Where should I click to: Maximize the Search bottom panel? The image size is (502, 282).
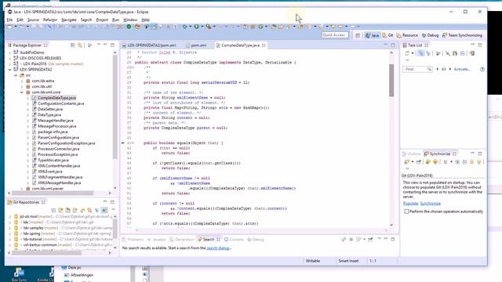click(393, 239)
